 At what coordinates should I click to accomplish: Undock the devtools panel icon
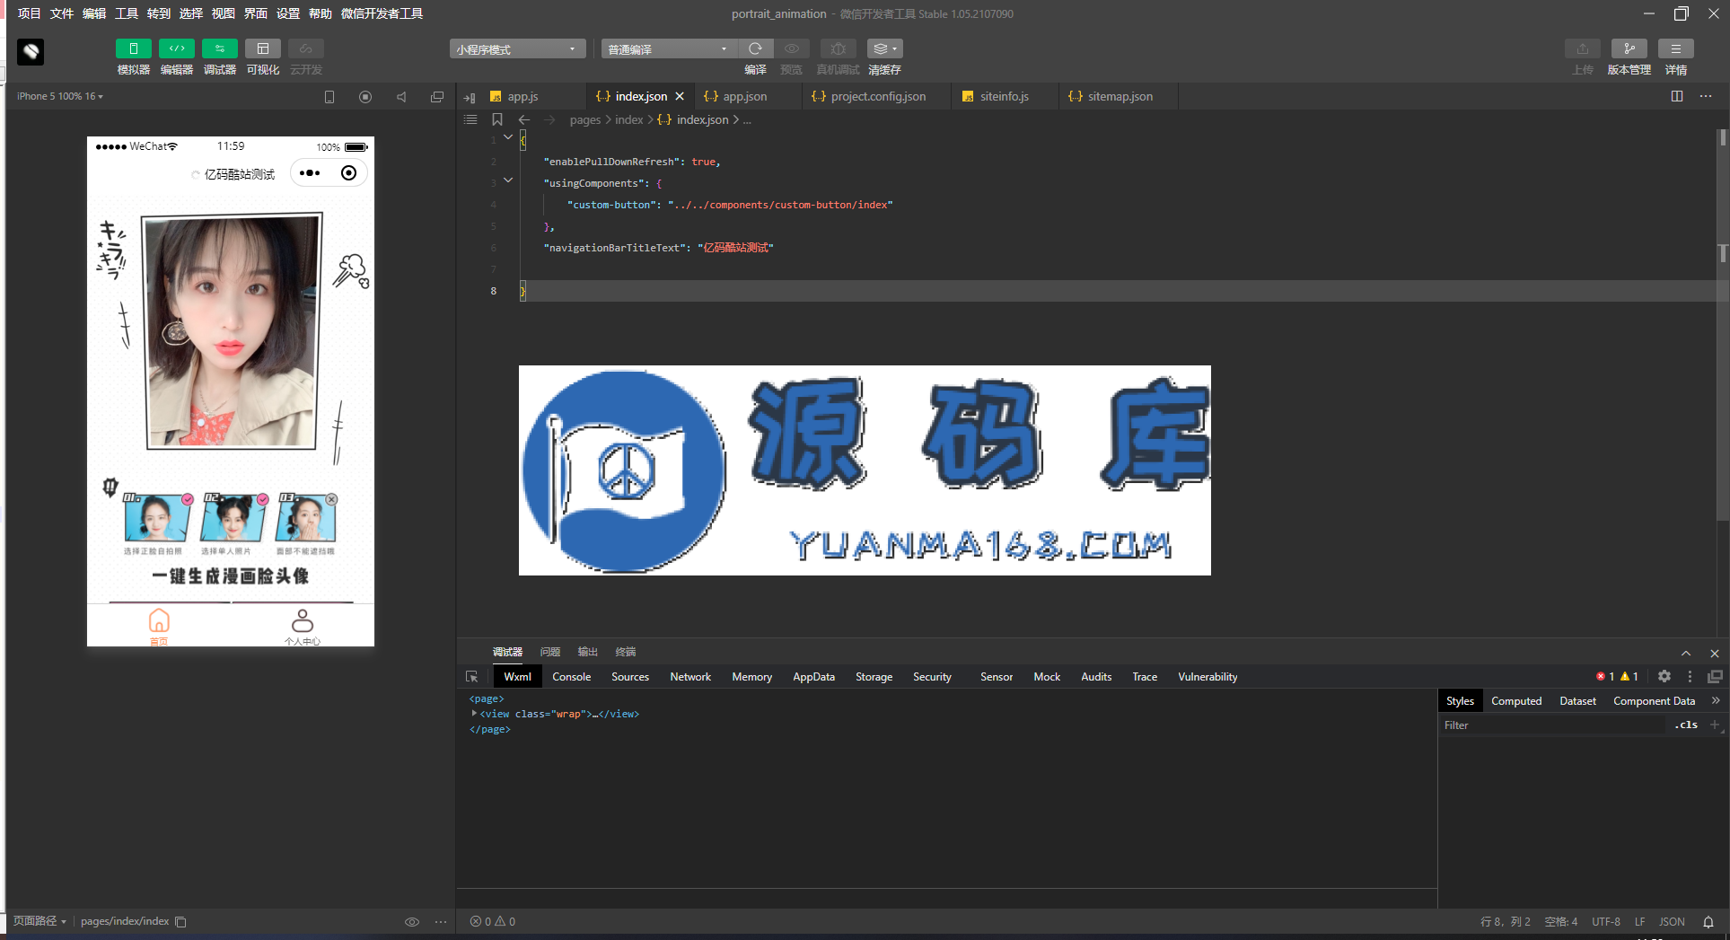tap(1715, 677)
